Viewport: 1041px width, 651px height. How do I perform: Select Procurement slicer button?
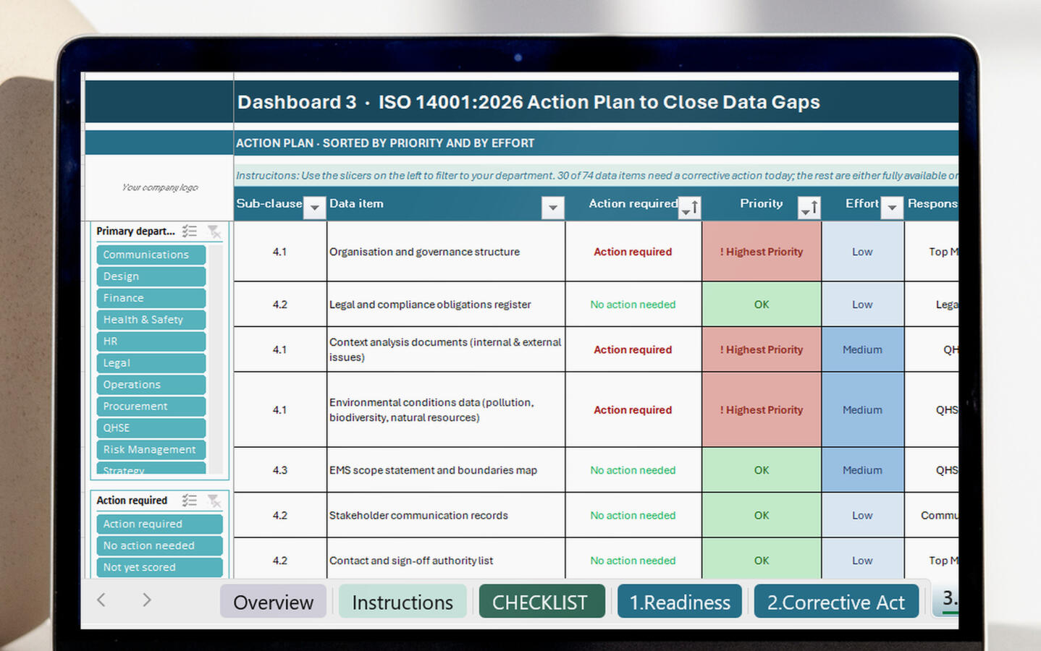pyautogui.click(x=151, y=407)
